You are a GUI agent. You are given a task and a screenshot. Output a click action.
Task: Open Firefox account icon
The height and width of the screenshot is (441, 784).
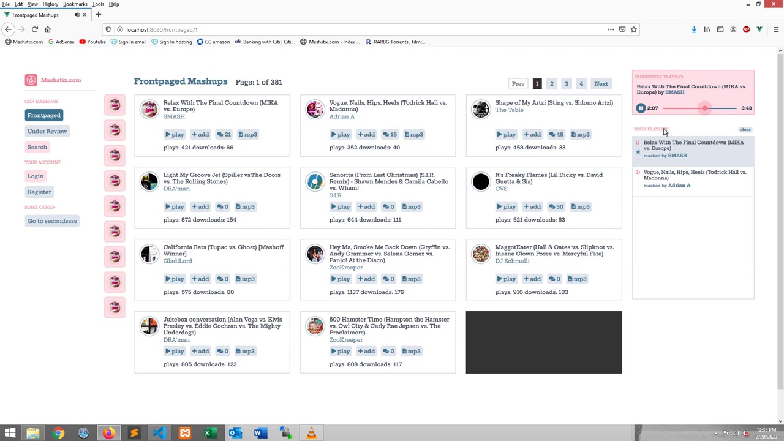pyautogui.click(x=733, y=29)
